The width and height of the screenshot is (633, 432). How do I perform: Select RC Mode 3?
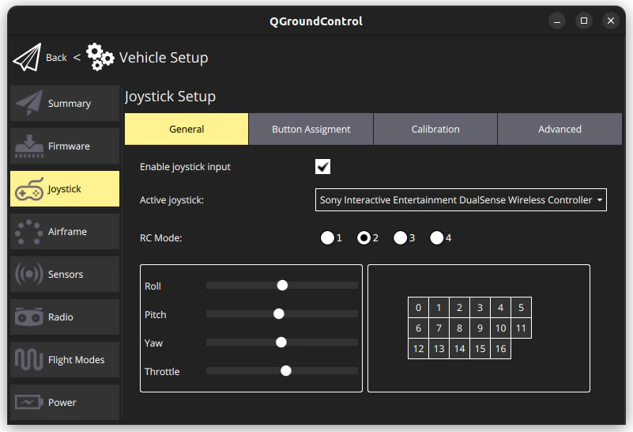tap(401, 237)
